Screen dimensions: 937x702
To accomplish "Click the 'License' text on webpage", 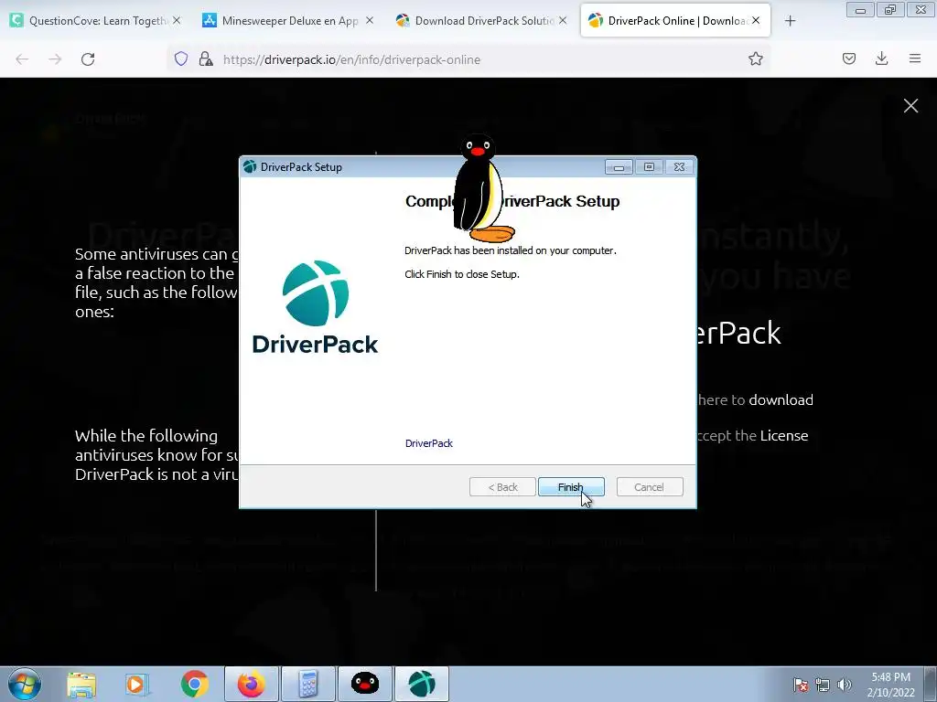I will click(784, 436).
